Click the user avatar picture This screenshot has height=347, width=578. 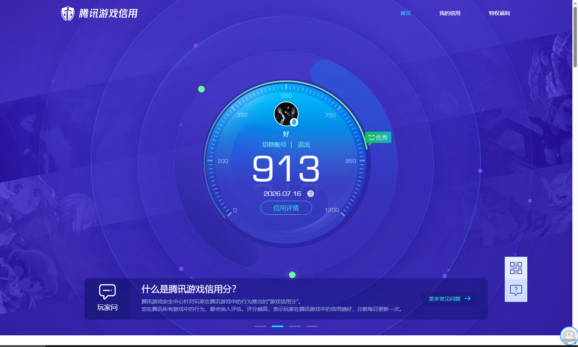coord(286,114)
